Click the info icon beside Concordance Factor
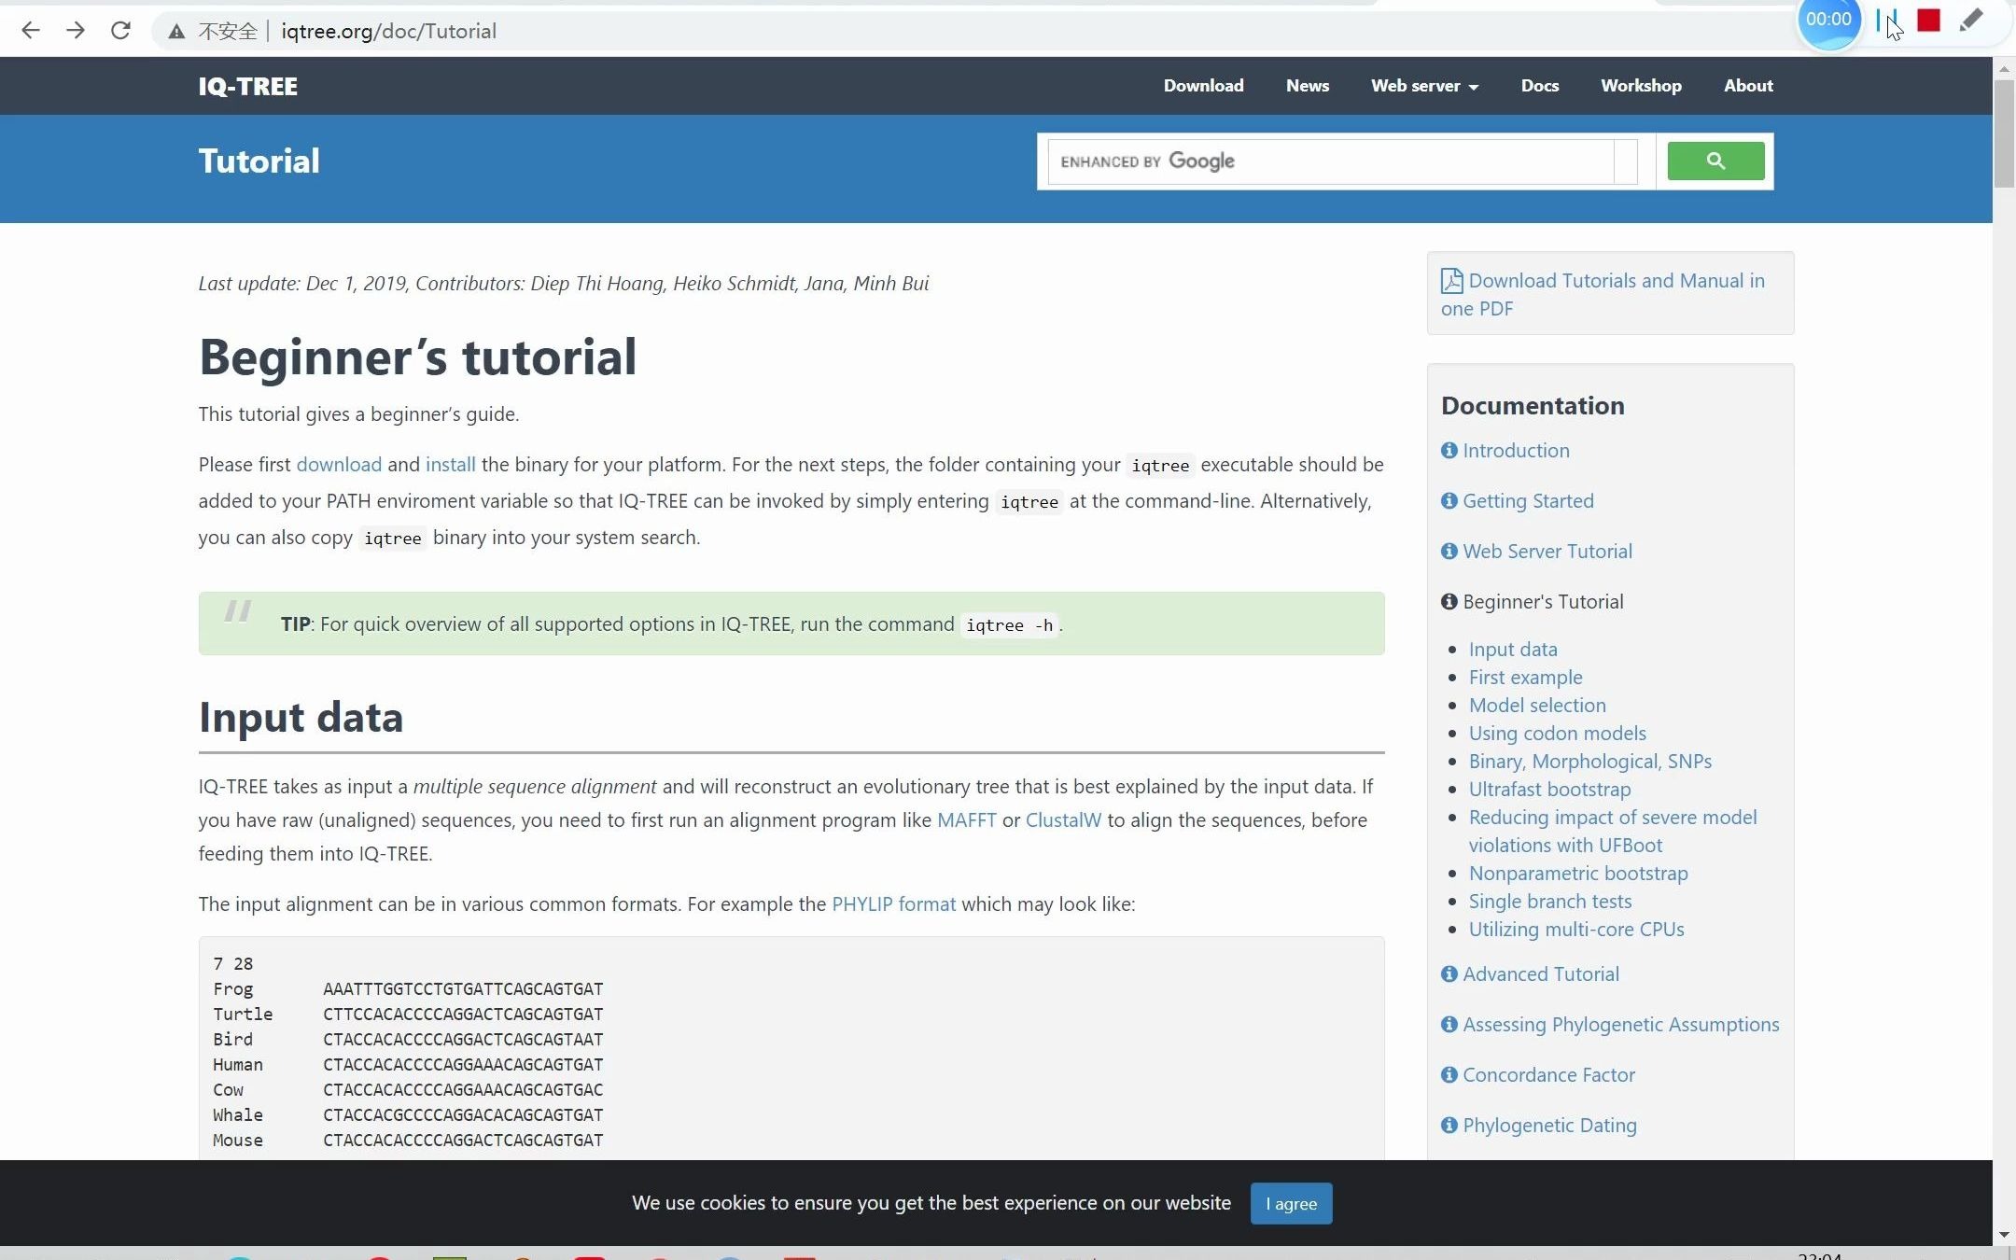The image size is (2016, 1260). 1449,1075
